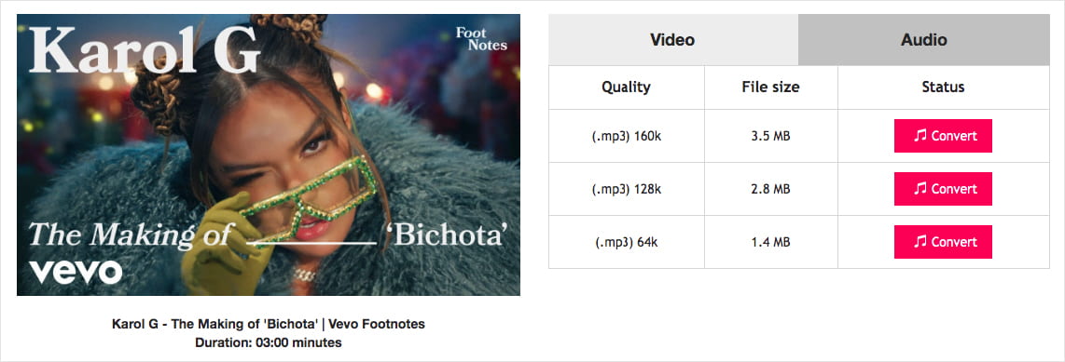Image resolution: width=1065 pixels, height=362 pixels.
Task: Click the File size column header
Action: [770, 87]
